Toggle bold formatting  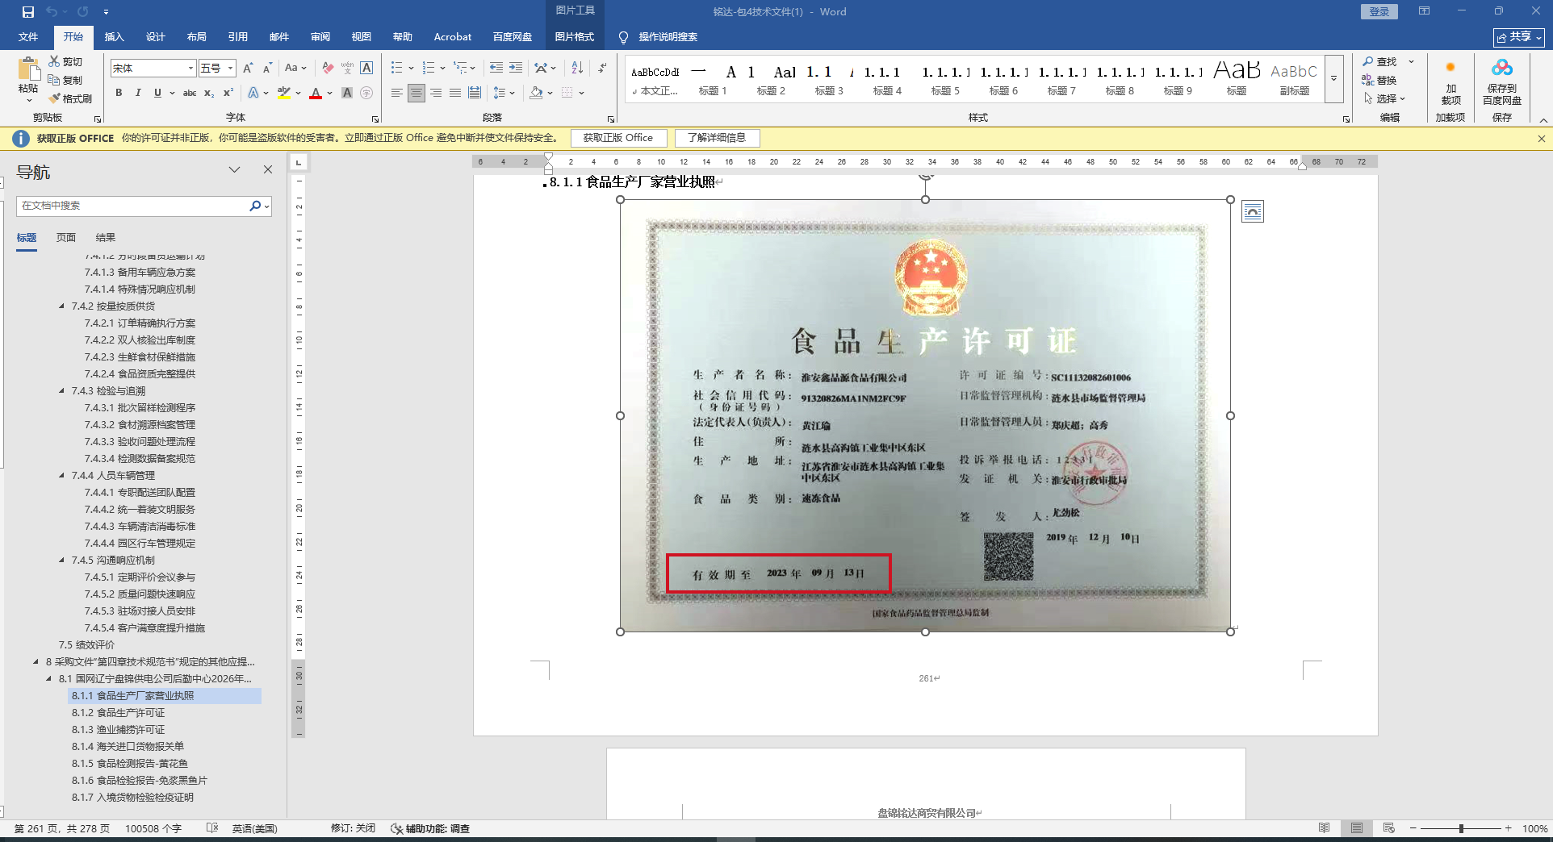click(x=119, y=93)
